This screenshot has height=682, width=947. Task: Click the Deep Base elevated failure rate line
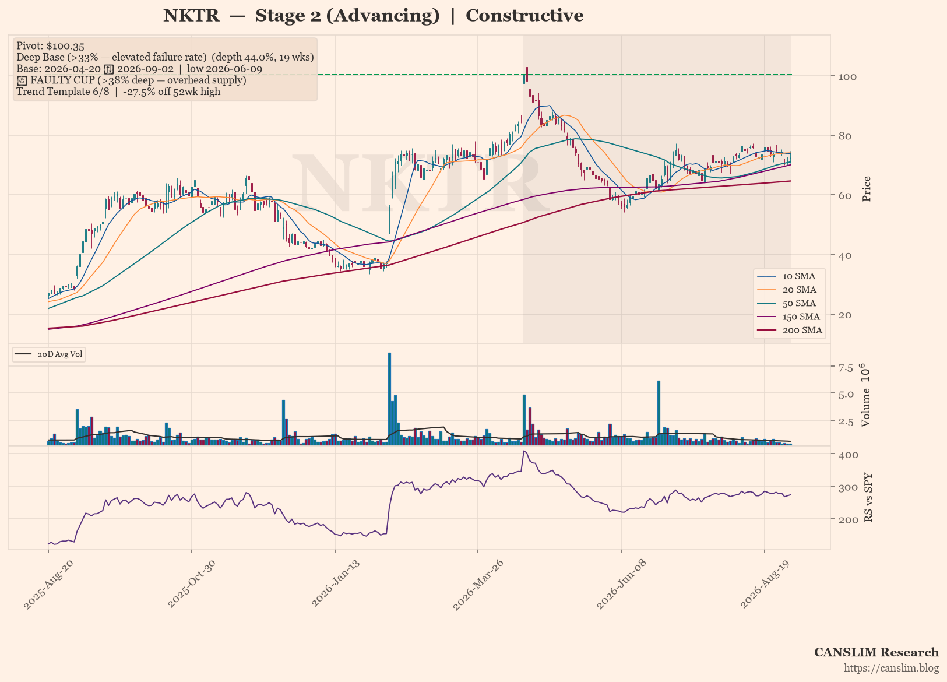165,57
